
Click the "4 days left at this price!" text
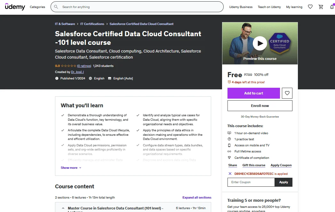point(248,82)
